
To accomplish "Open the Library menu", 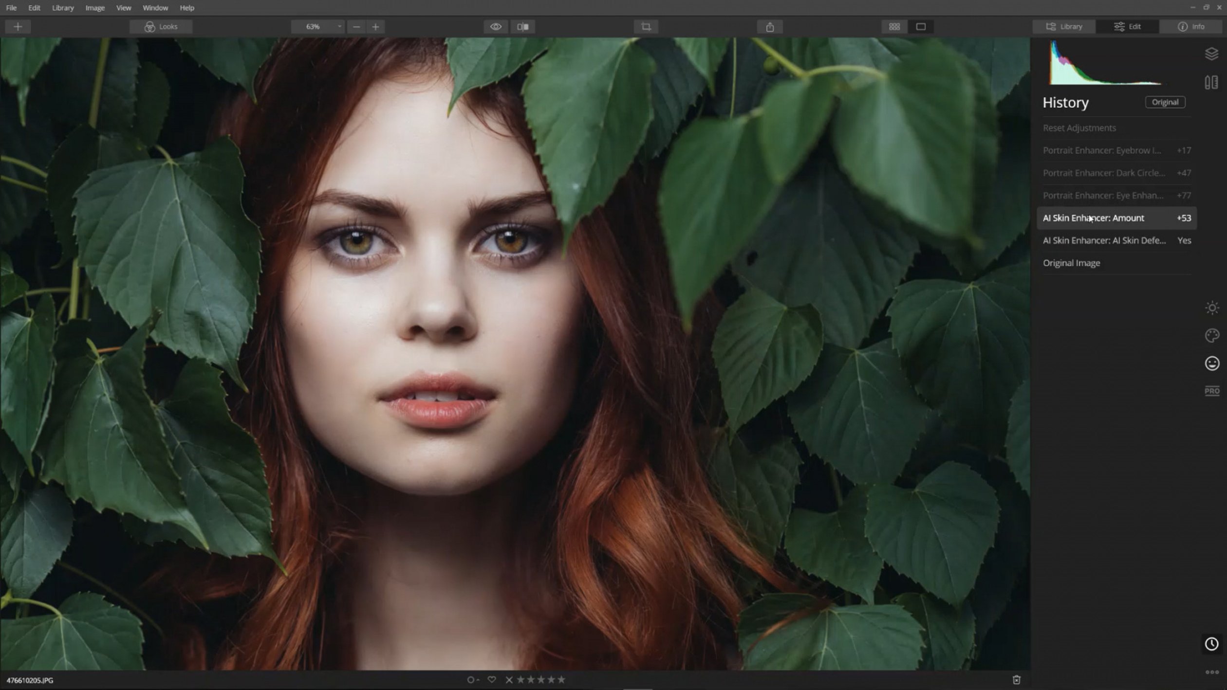I will pyautogui.click(x=62, y=8).
